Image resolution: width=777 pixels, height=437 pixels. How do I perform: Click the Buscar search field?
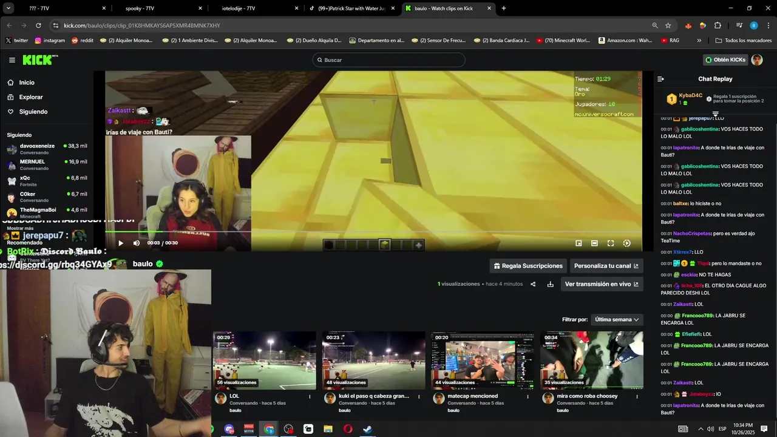pos(388,60)
